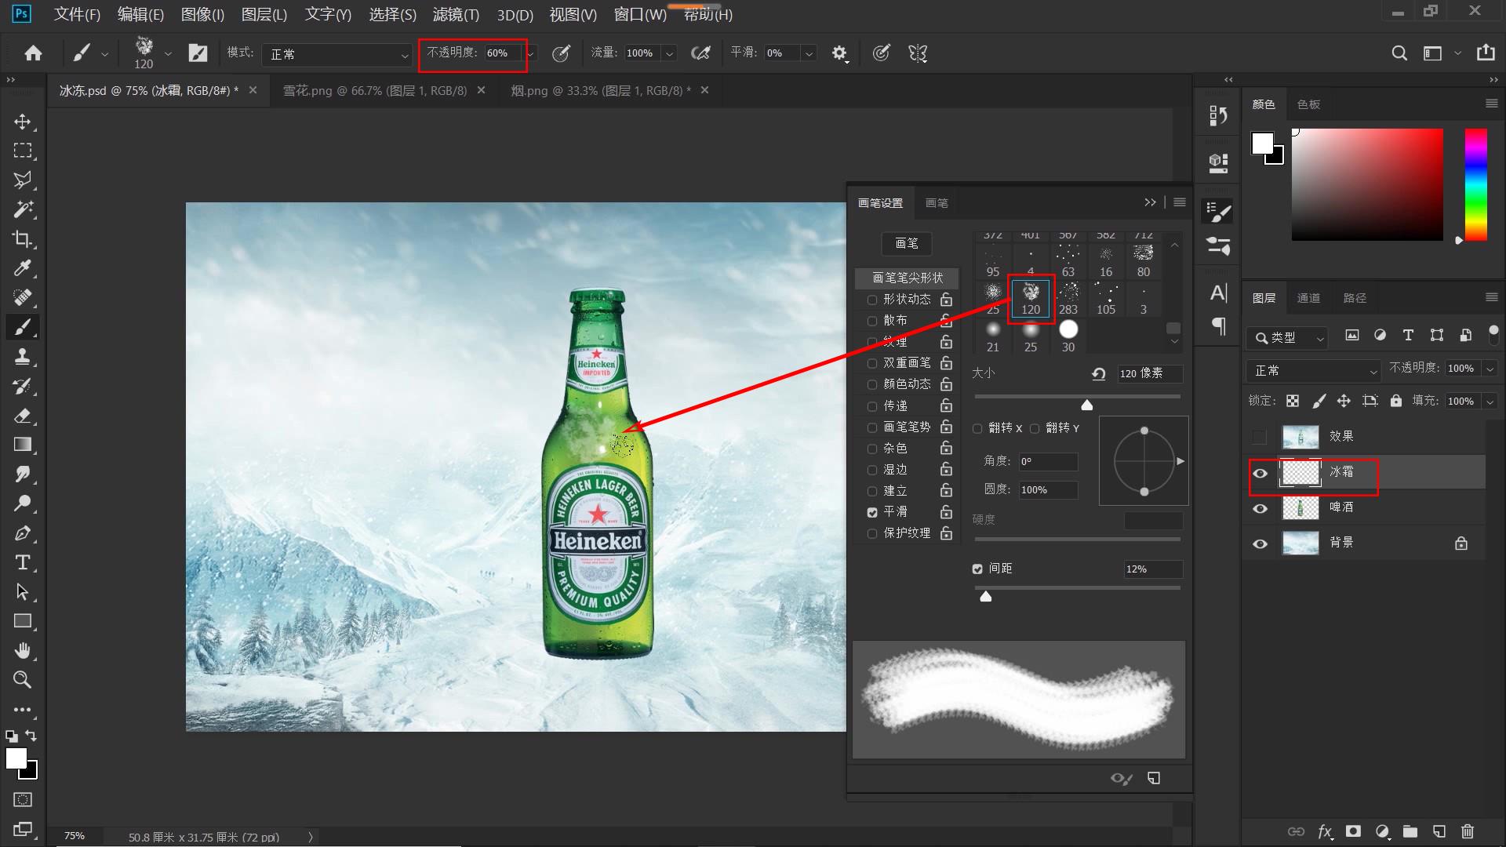Create a new group folder icon

click(1410, 831)
